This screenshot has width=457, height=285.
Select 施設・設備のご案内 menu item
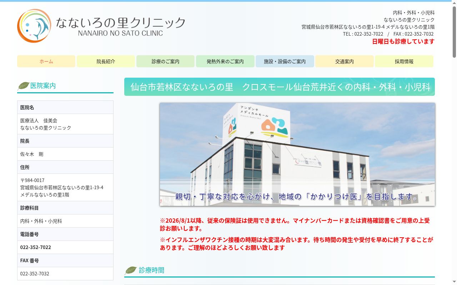click(x=285, y=61)
